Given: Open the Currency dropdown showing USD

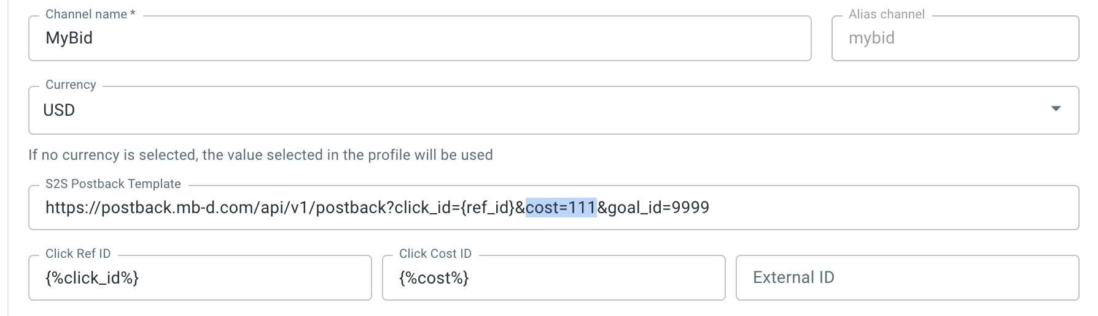Looking at the screenshot, I should [540, 110].
